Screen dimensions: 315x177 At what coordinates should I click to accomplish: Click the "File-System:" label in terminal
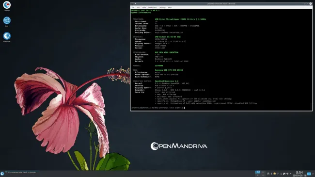pyautogui.click(x=142, y=72)
